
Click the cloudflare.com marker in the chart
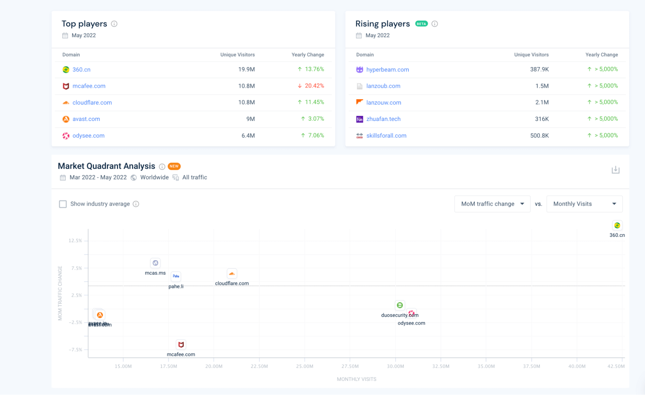click(x=232, y=274)
